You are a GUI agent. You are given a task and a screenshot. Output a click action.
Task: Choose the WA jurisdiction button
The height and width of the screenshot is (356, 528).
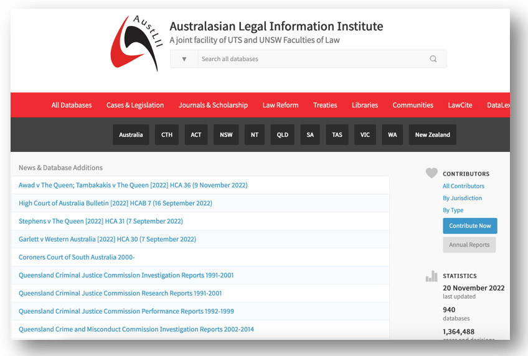392,134
